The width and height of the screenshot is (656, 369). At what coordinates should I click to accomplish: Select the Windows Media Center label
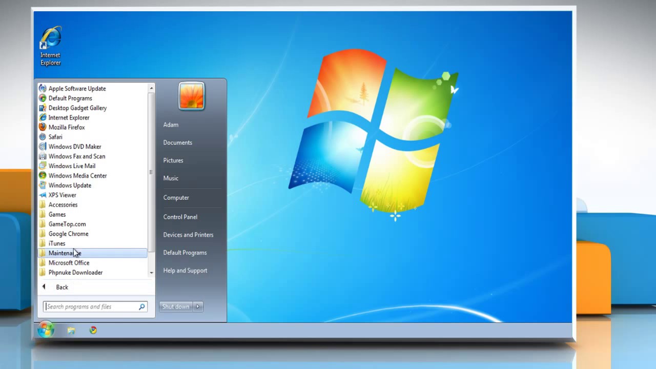coord(78,176)
